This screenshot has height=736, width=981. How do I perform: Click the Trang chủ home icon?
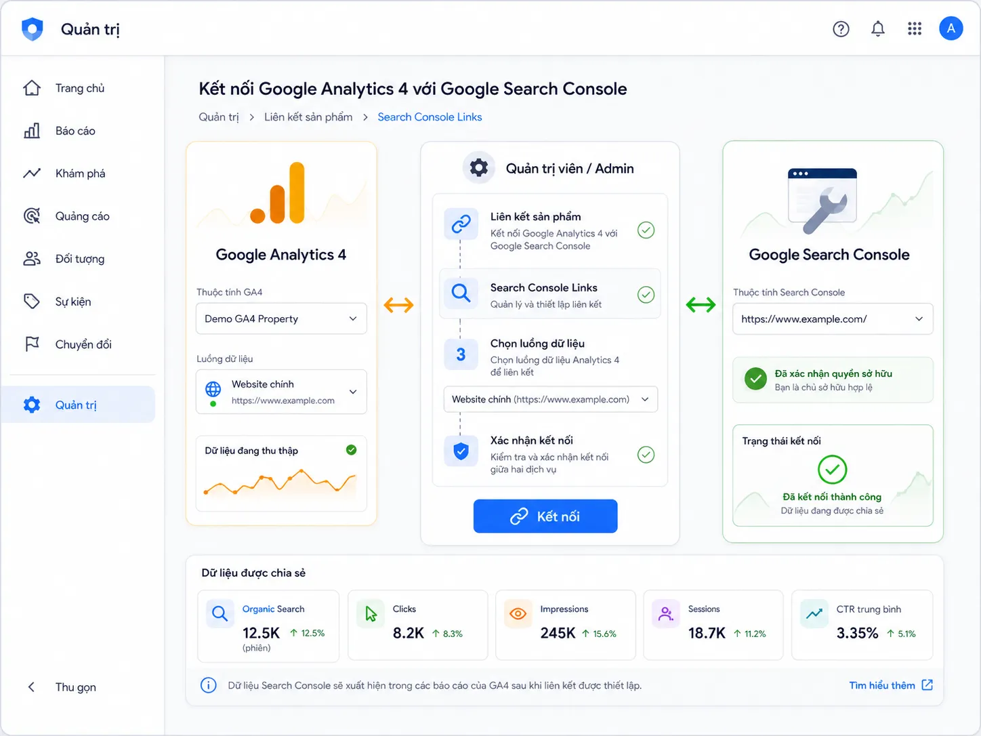coord(32,88)
